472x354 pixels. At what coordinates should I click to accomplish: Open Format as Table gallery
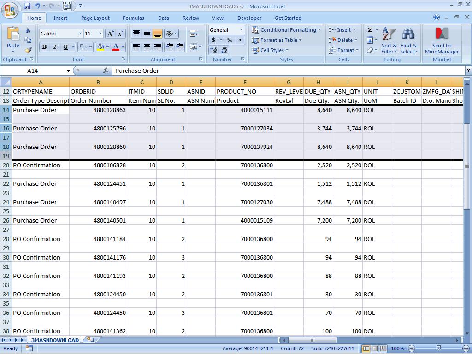click(x=277, y=40)
